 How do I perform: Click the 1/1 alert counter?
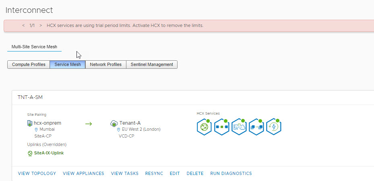point(32,25)
